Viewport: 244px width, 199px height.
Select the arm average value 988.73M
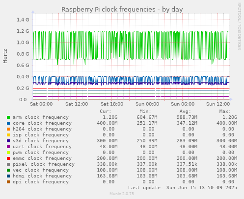pyautogui.click(x=187, y=117)
